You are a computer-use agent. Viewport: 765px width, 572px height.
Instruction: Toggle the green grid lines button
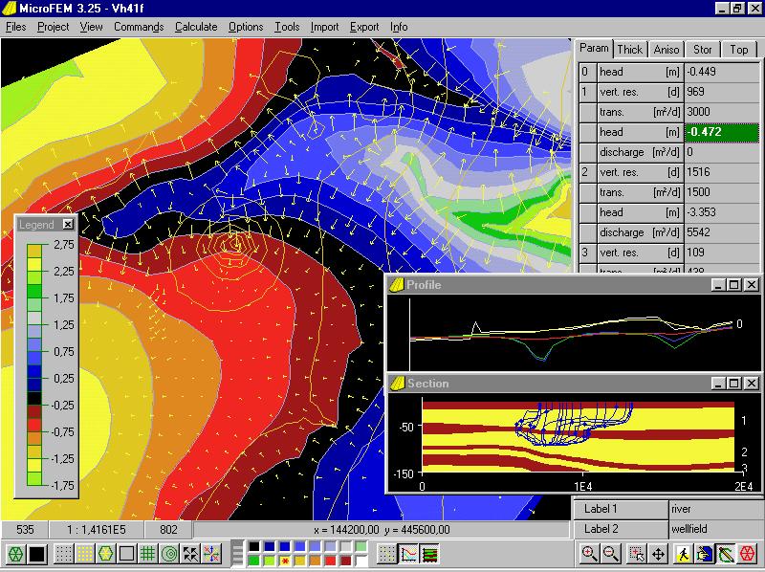click(x=147, y=554)
